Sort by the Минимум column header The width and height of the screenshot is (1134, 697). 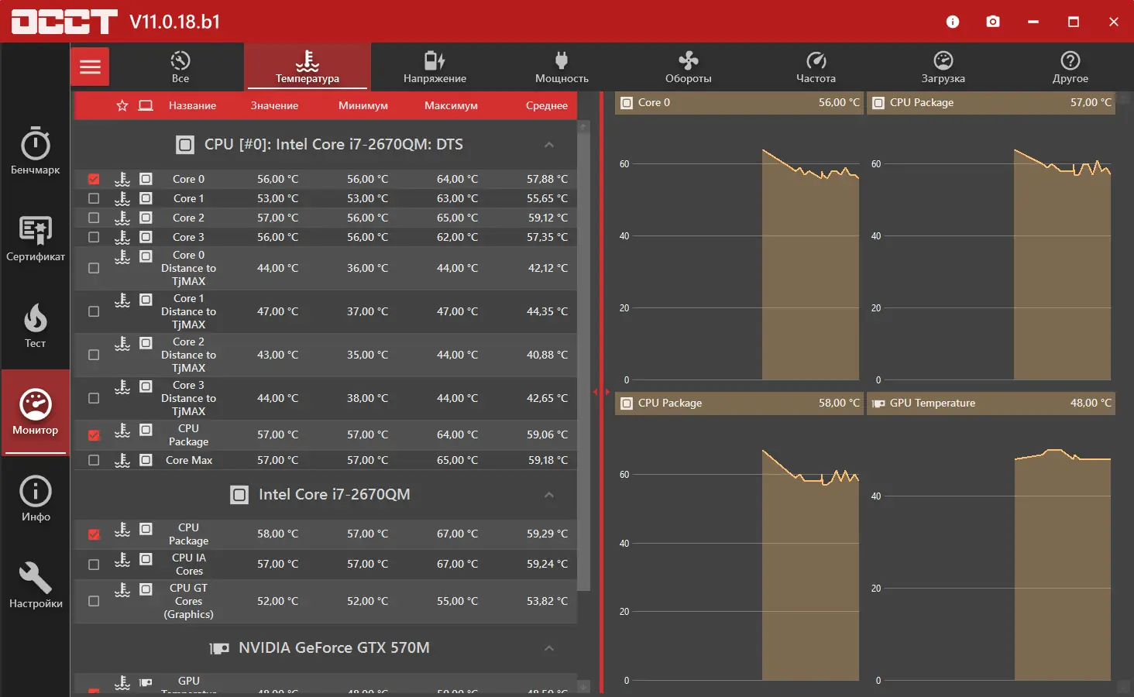click(363, 106)
